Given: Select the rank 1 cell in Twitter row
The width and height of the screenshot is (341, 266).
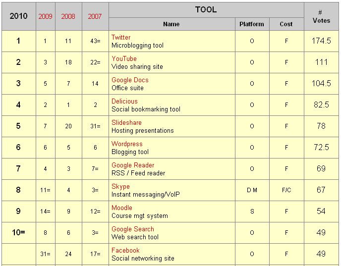Looking at the screenshot, I should [x=19, y=41].
